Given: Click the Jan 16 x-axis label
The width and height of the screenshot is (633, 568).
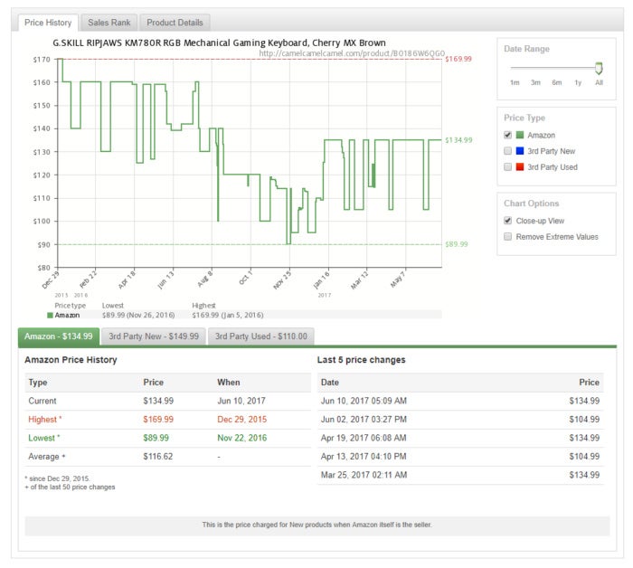Looking at the screenshot, I should [x=322, y=279].
